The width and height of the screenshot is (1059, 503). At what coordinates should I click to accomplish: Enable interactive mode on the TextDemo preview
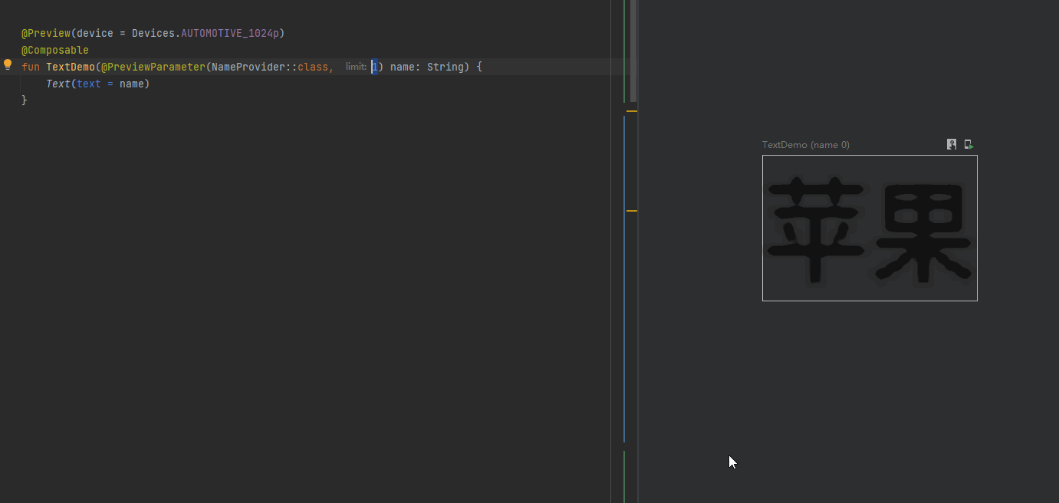pos(951,144)
